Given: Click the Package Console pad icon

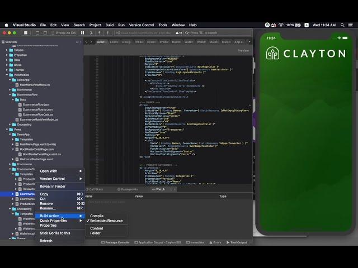Looking at the screenshot, I should 103,242.
